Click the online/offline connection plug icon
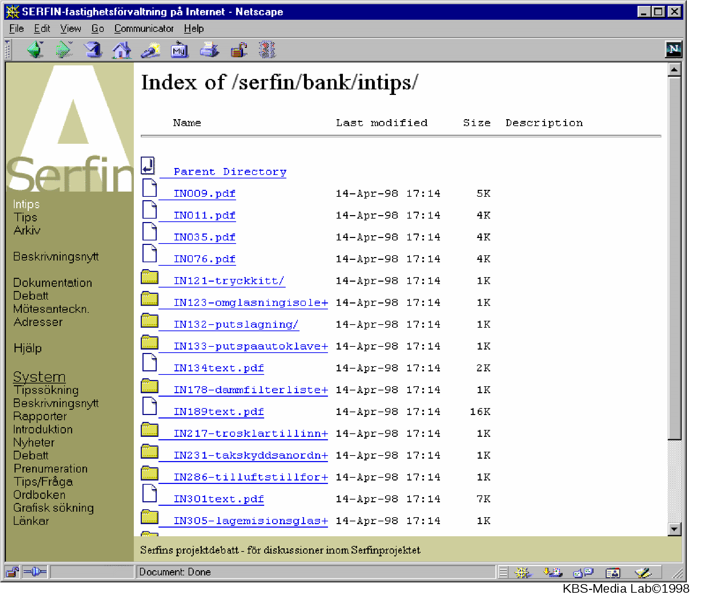 click(35, 572)
